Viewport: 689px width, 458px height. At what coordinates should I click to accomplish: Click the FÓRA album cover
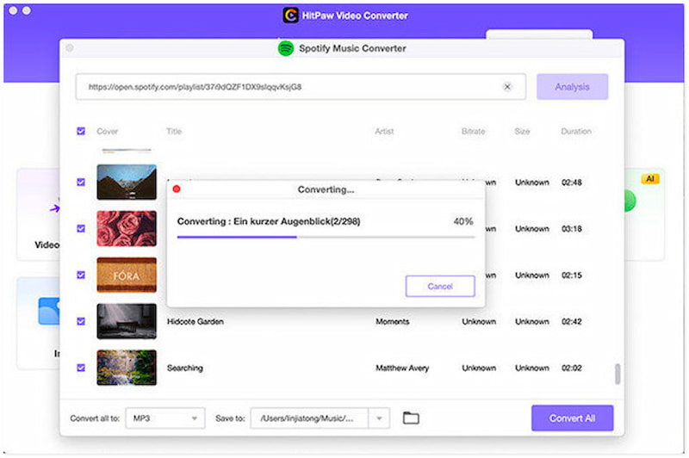127,275
